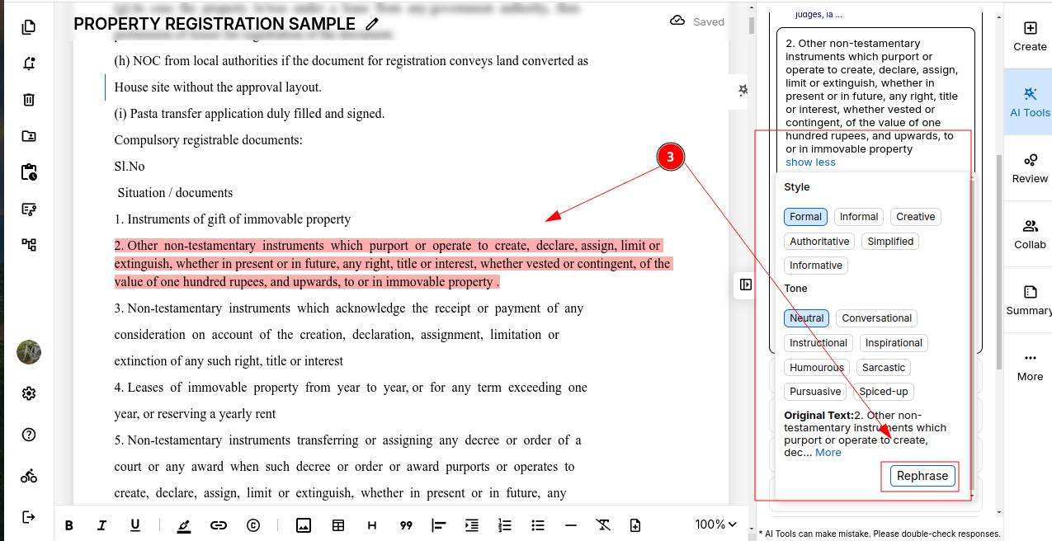Expand original text with 'More' link
This screenshot has height=541, width=1052.
828,453
